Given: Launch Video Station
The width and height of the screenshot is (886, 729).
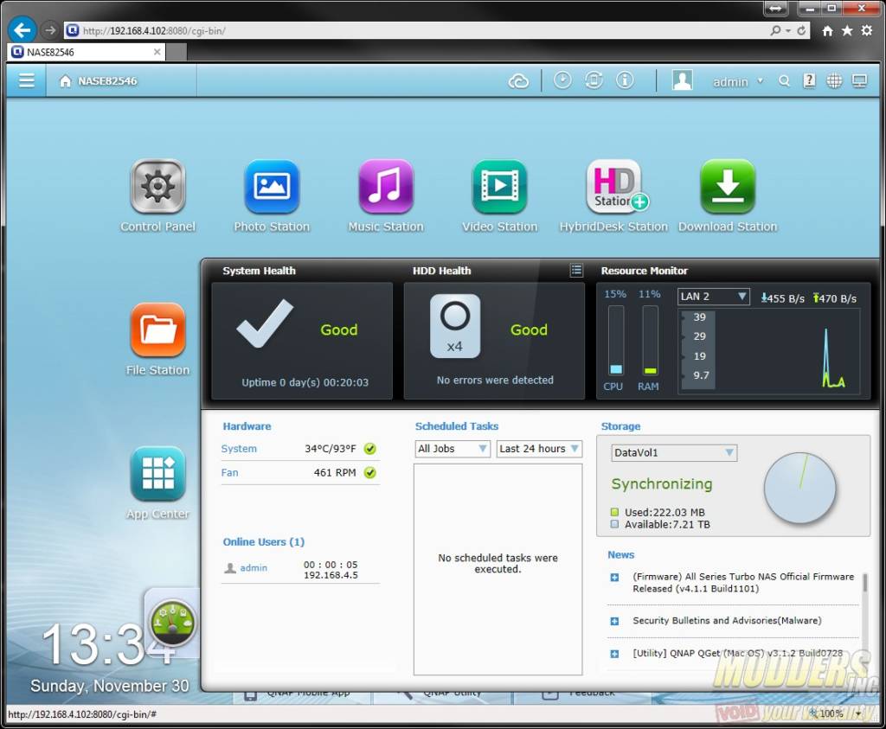Looking at the screenshot, I should (499, 186).
